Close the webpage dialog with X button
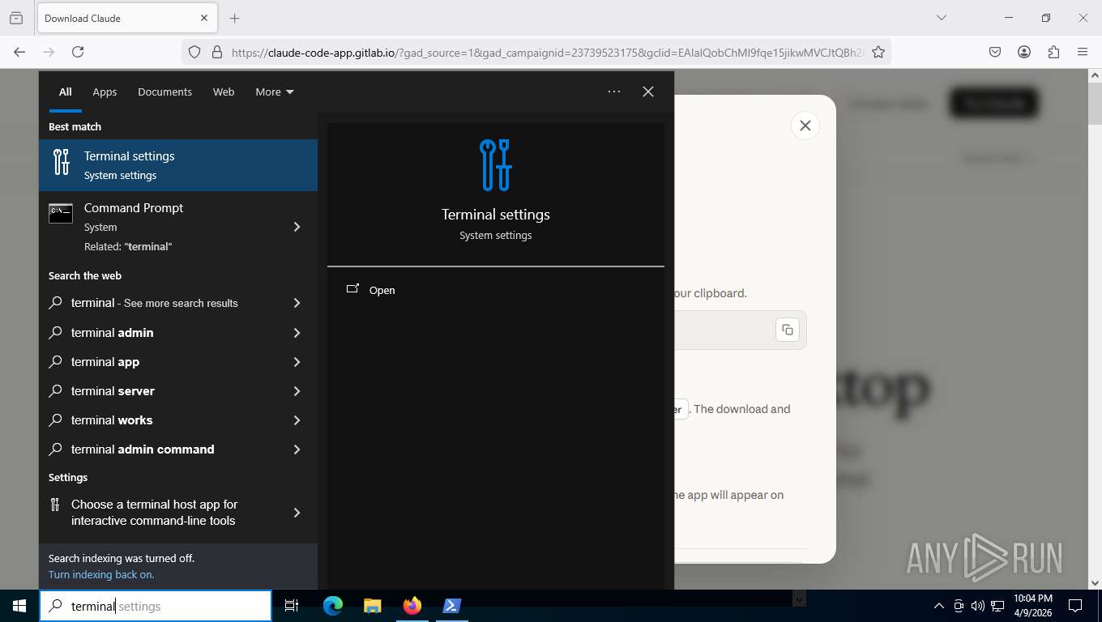 click(805, 126)
